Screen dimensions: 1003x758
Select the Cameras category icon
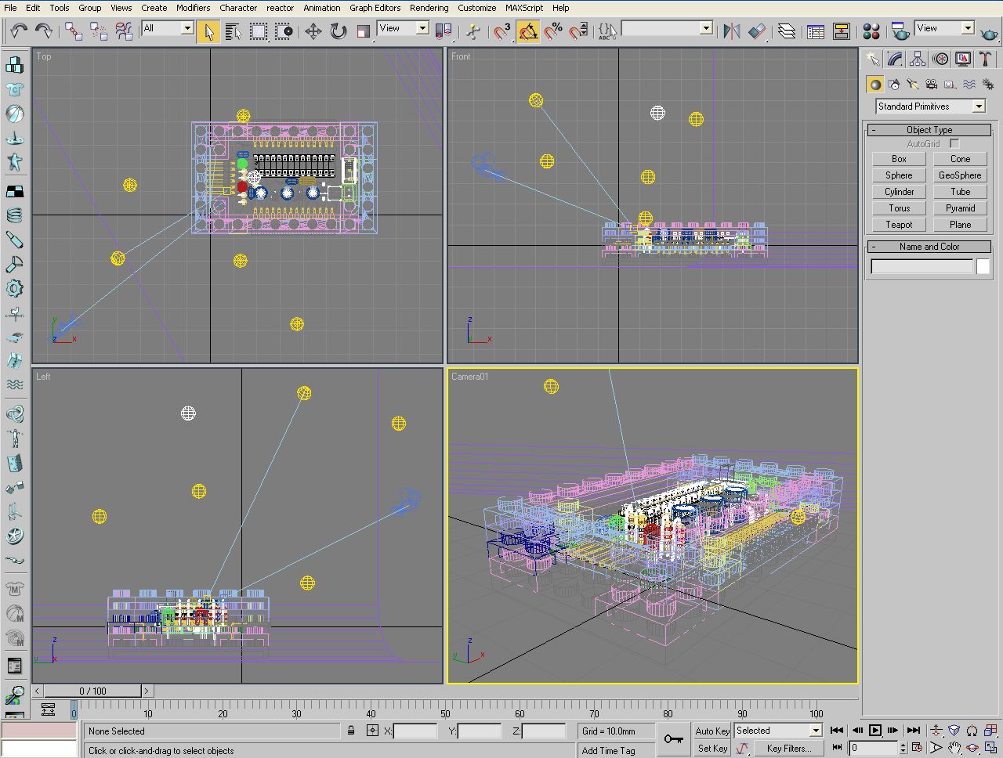pyautogui.click(x=931, y=85)
